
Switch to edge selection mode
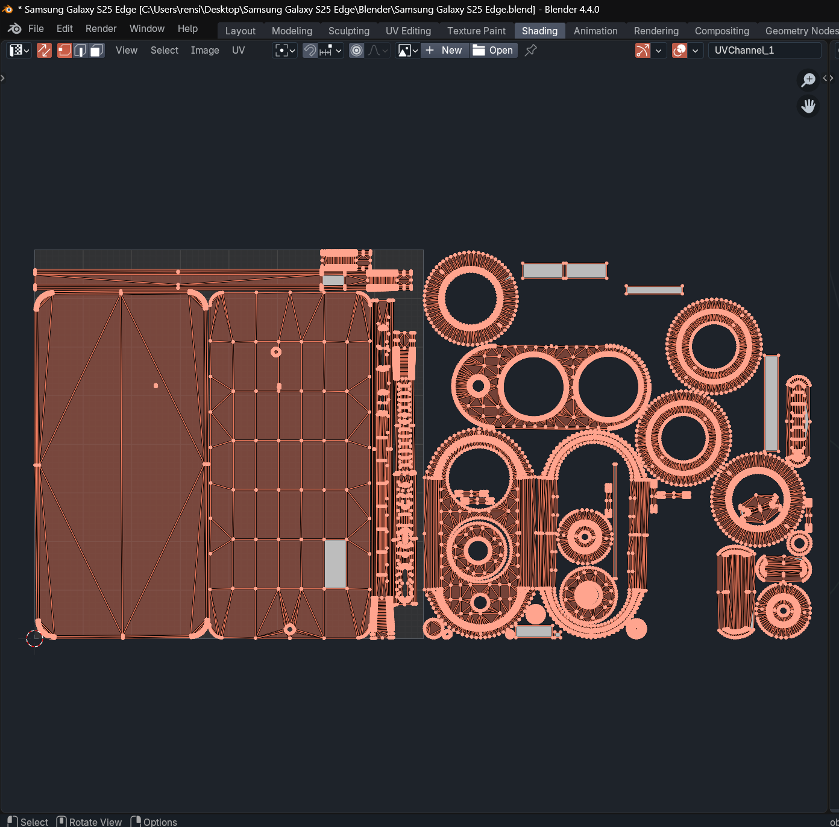point(80,51)
